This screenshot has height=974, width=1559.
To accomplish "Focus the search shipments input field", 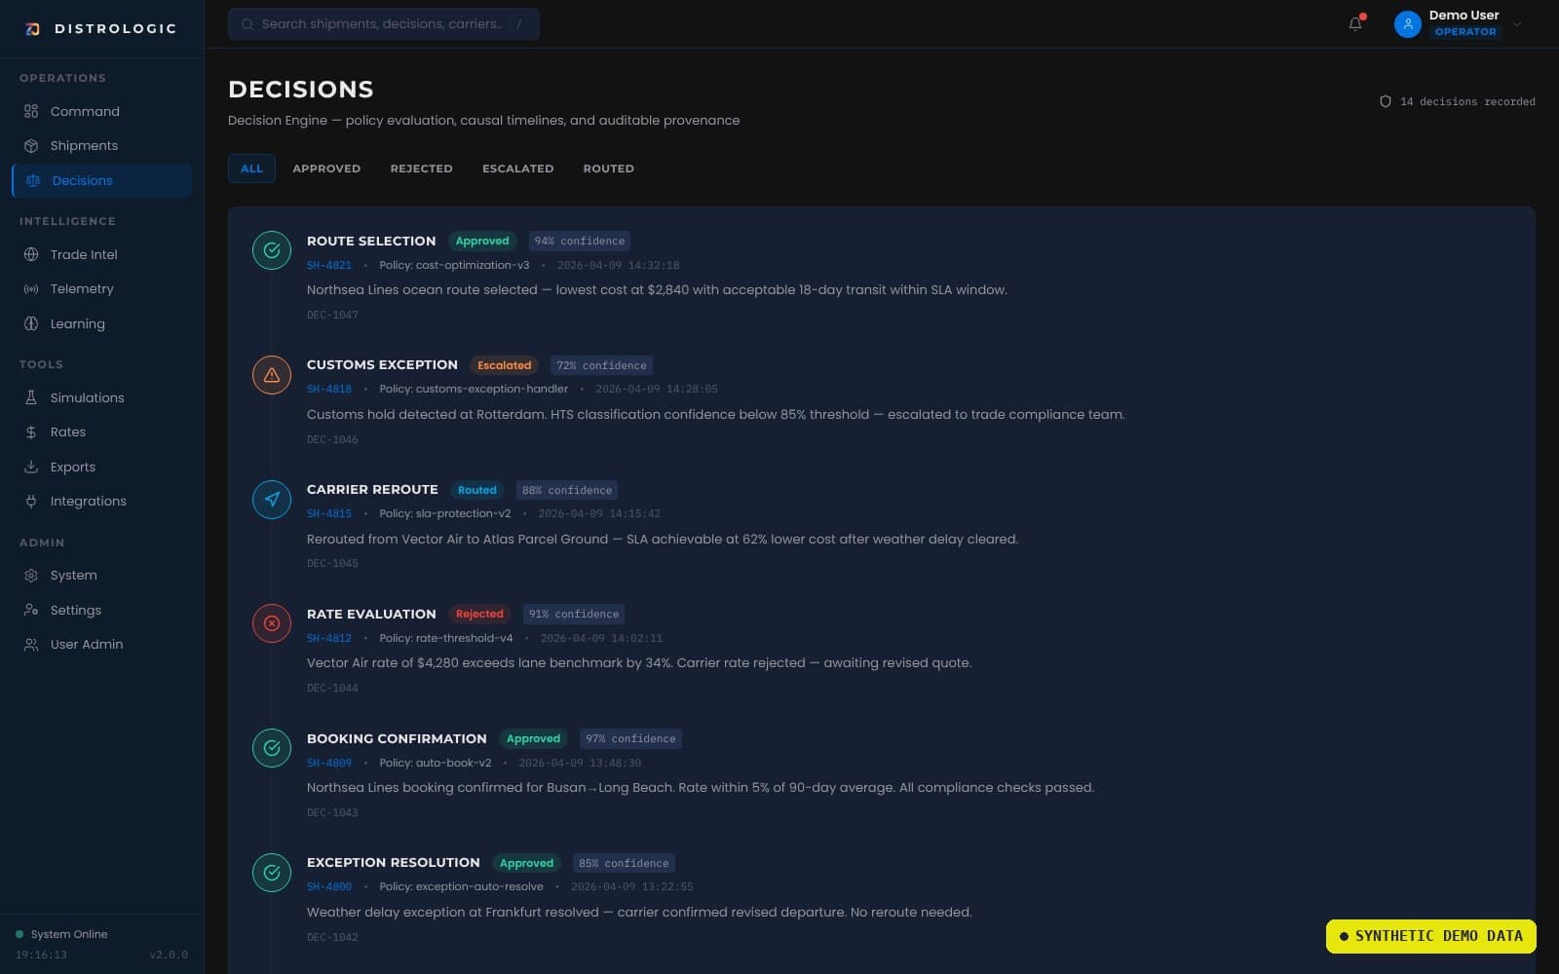I will click(x=384, y=23).
